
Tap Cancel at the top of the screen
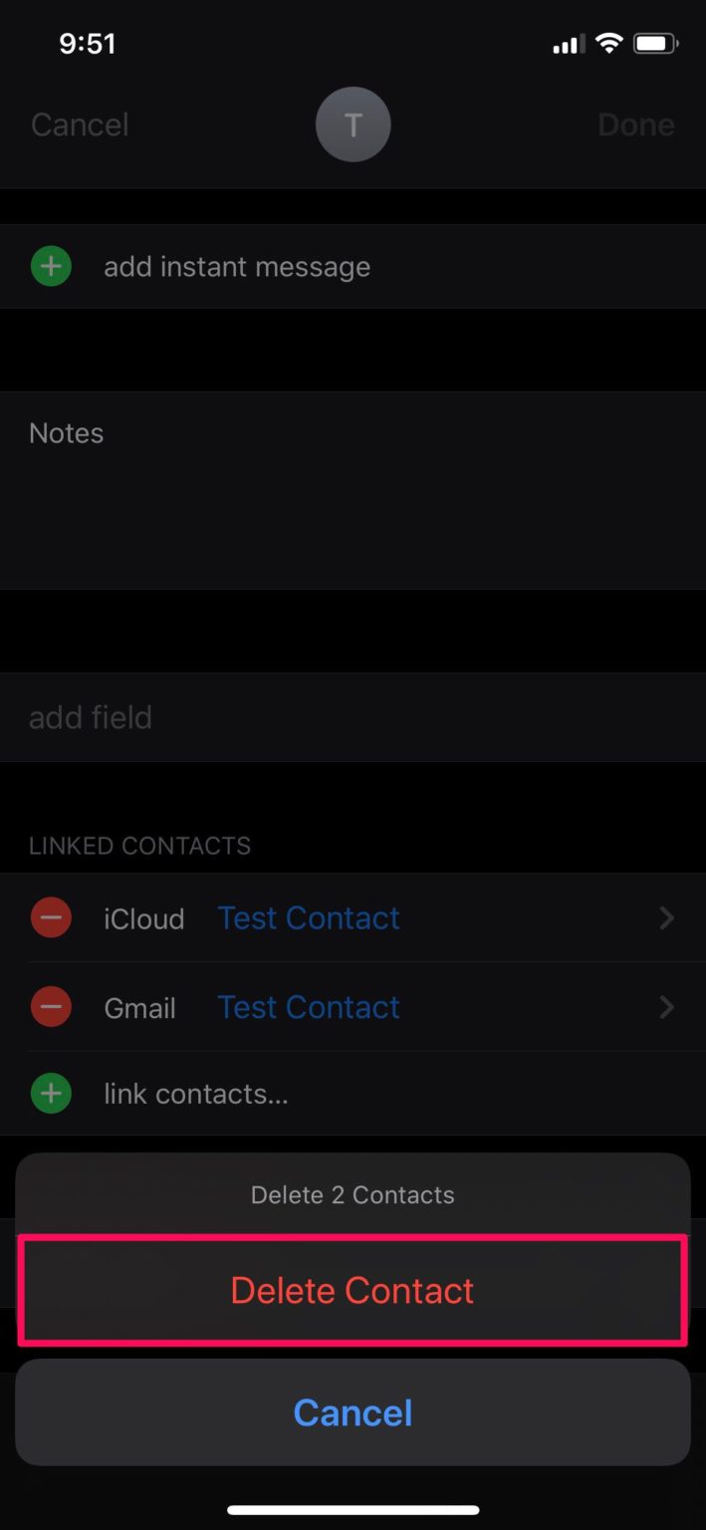pyautogui.click(x=79, y=124)
